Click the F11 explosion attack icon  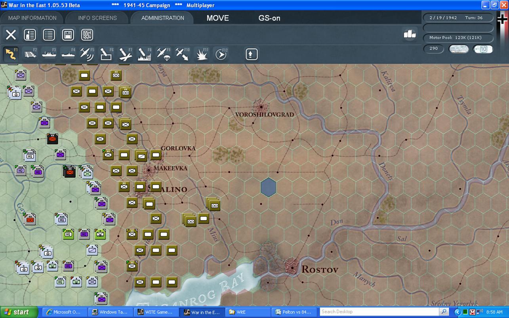[202, 54]
